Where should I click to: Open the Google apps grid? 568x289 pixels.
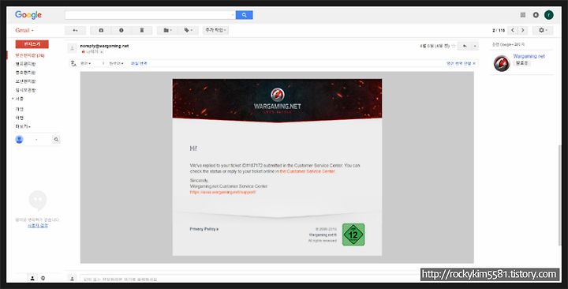click(523, 15)
